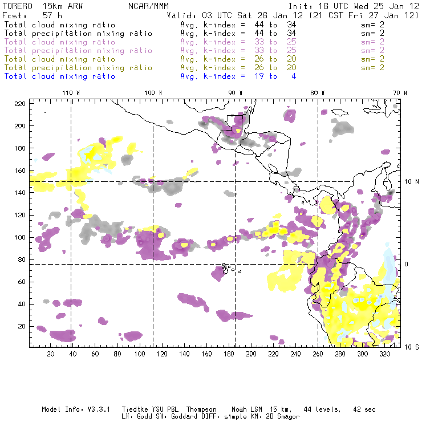
Task: Click the '160' tick label on the vertical axis
Action: [20, 171]
